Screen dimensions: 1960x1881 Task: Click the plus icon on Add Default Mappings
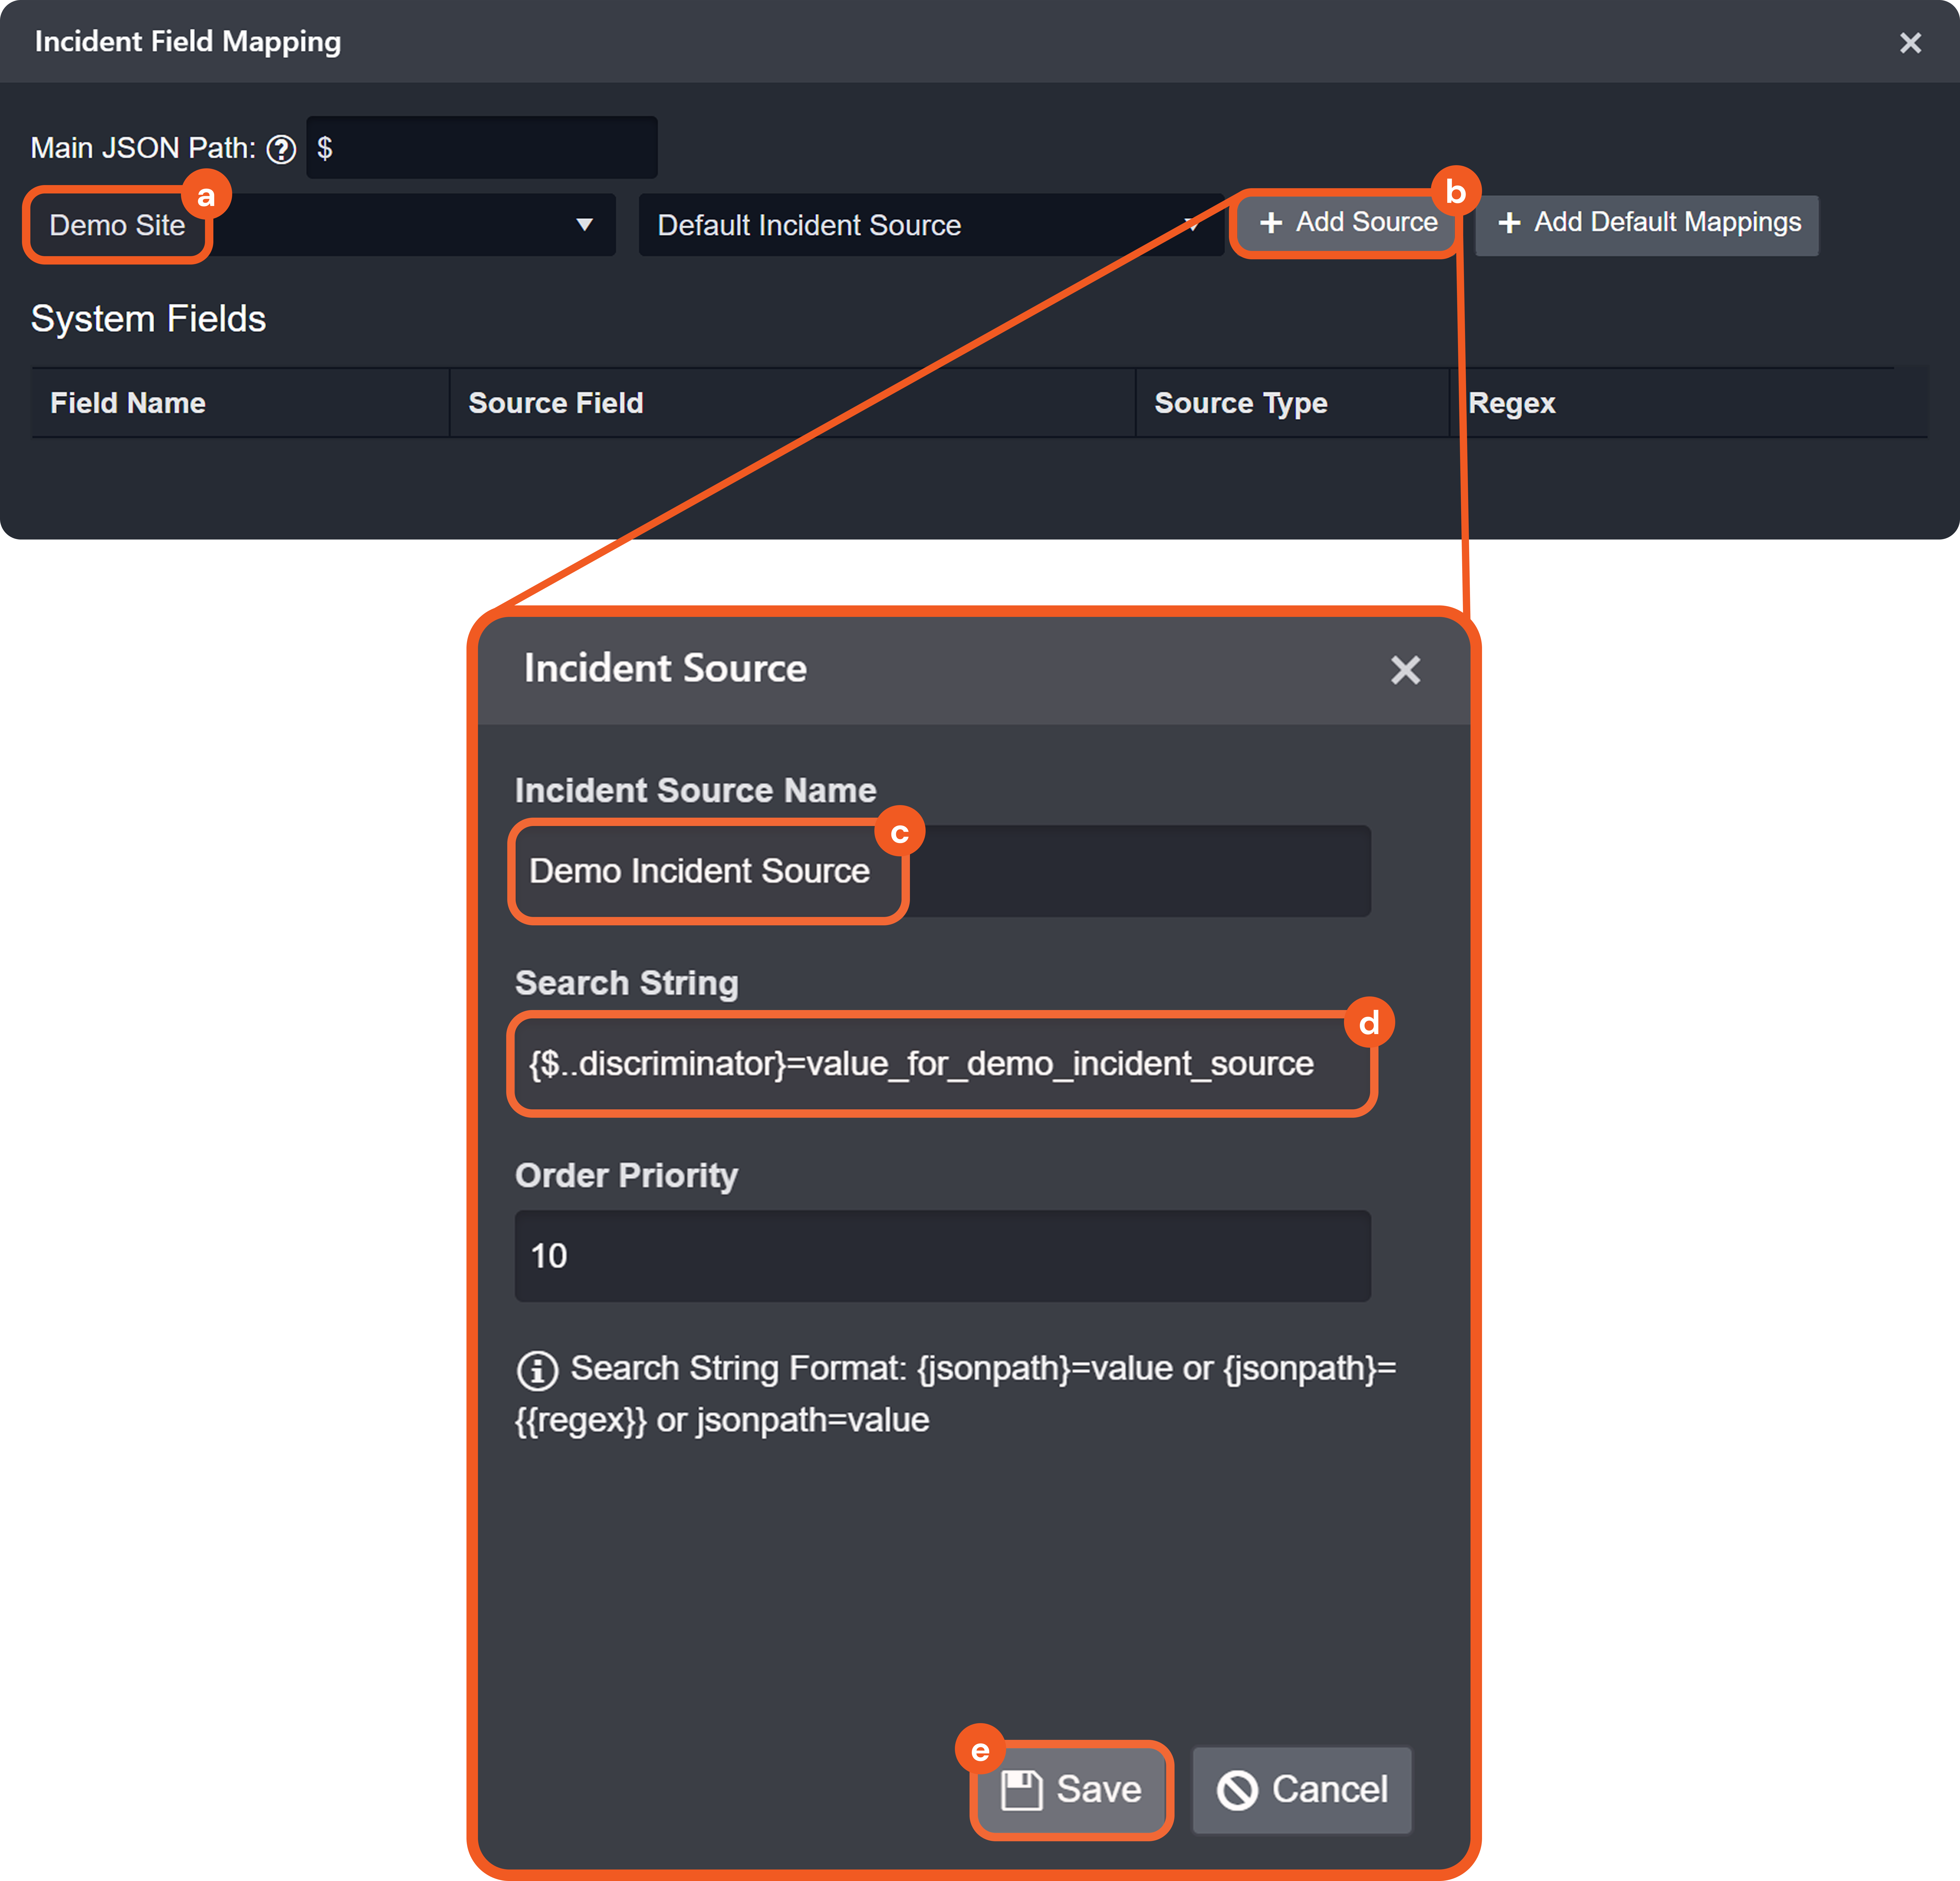click(x=1509, y=223)
